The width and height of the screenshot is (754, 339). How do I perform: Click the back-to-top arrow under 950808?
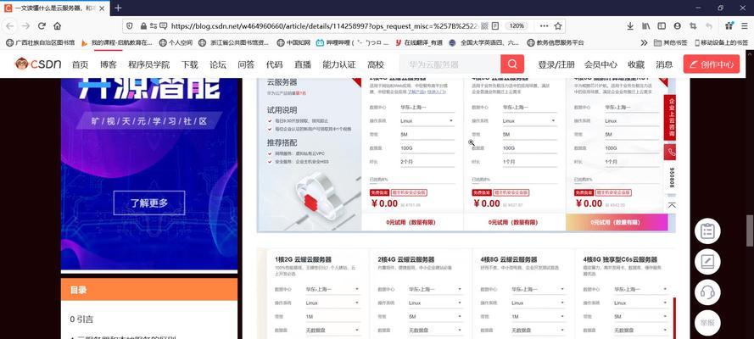[x=672, y=205]
